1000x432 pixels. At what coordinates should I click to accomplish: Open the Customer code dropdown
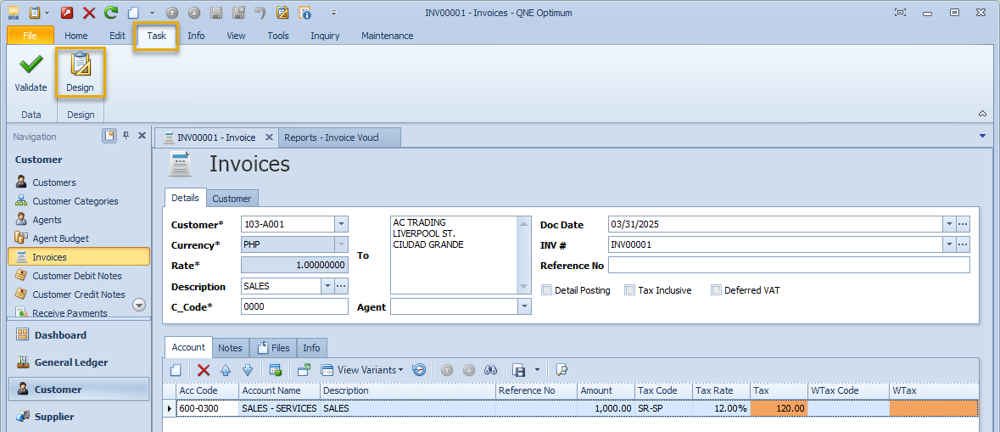click(342, 224)
